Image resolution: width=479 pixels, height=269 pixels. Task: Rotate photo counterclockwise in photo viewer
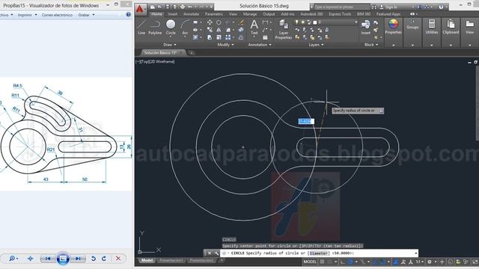point(93,259)
